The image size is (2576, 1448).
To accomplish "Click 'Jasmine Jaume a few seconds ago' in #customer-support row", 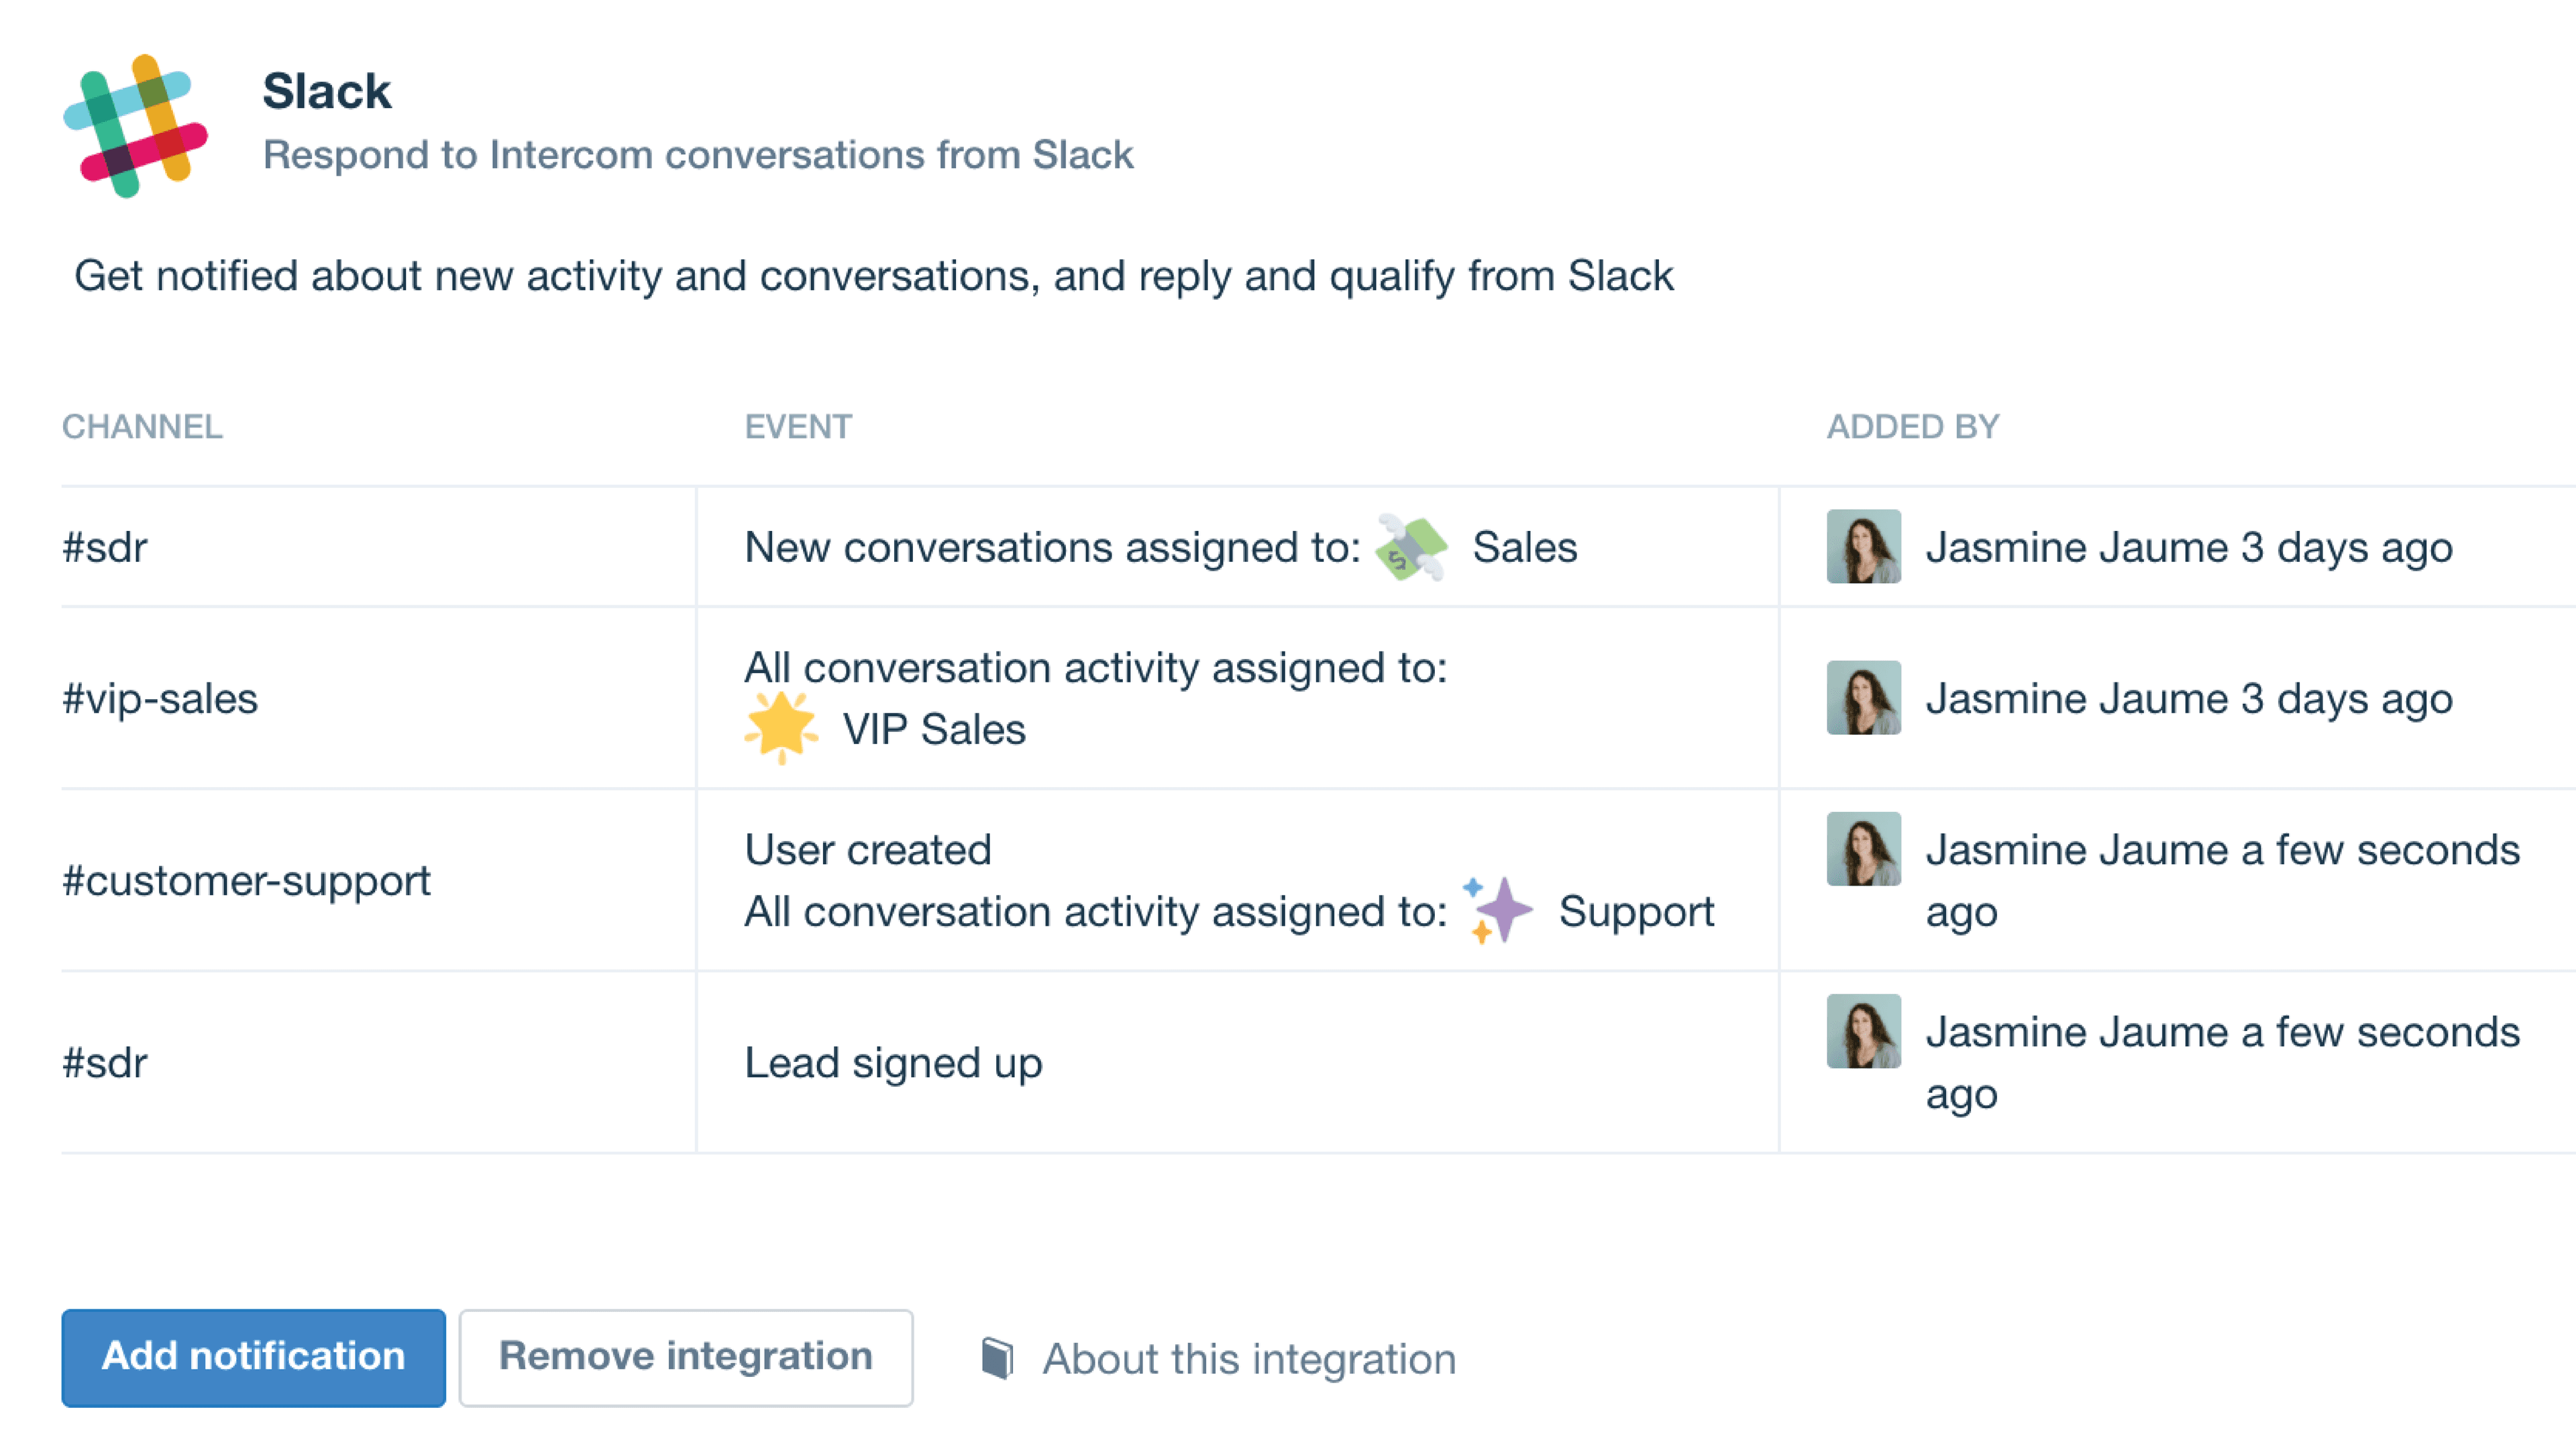I will (2222, 882).
